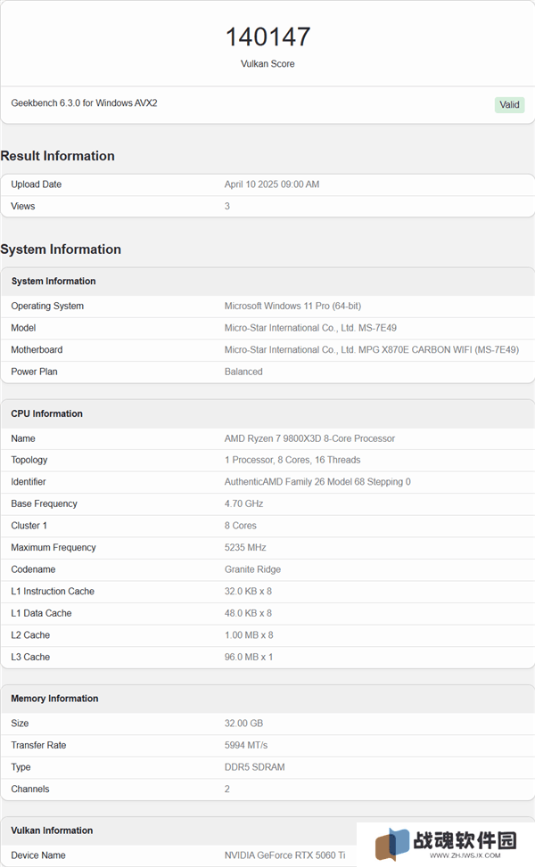Select the Views count value 3
This screenshot has height=867, width=535.
point(226,206)
